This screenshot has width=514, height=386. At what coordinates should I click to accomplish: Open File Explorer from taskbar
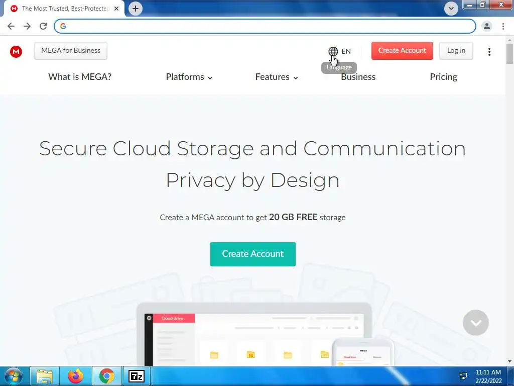coord(45,376)
